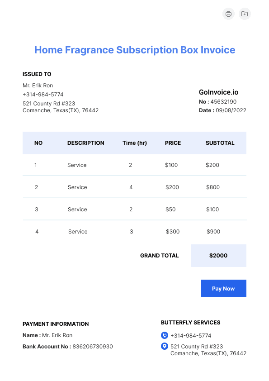Click the GoInvoice.io company name
The width and height of the screenshot is (269, 381).
218,92
